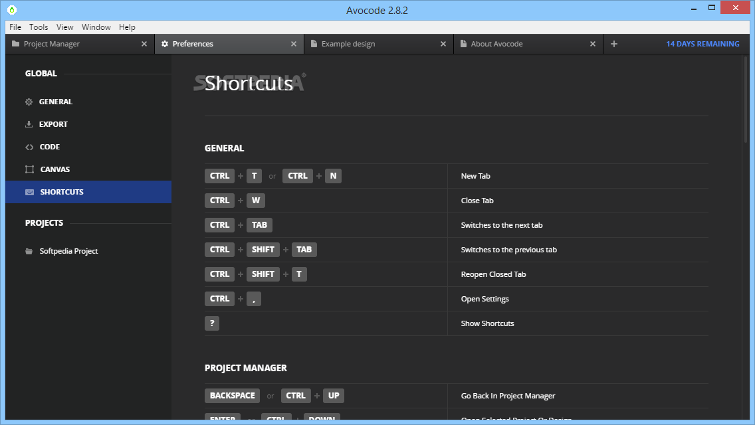
Task: Open Export preferences section
Action: (x=88, y=124)
